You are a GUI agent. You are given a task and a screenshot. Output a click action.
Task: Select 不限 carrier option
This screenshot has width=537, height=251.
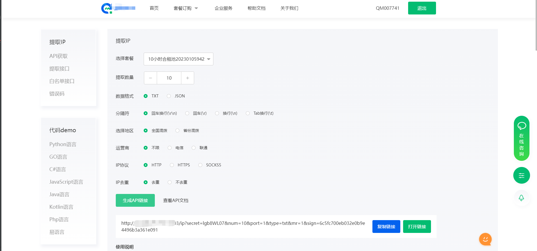point(151,148)
